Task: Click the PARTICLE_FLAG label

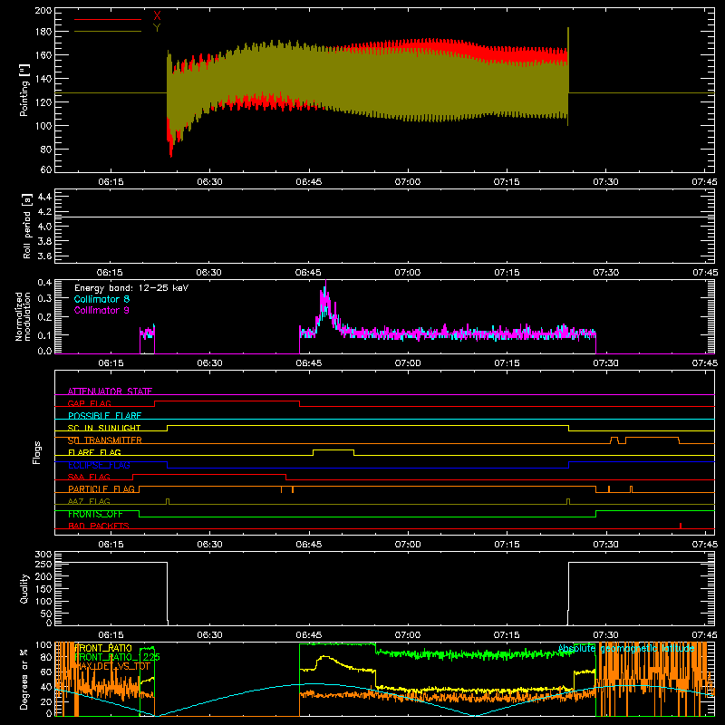Action: [101, 488]
